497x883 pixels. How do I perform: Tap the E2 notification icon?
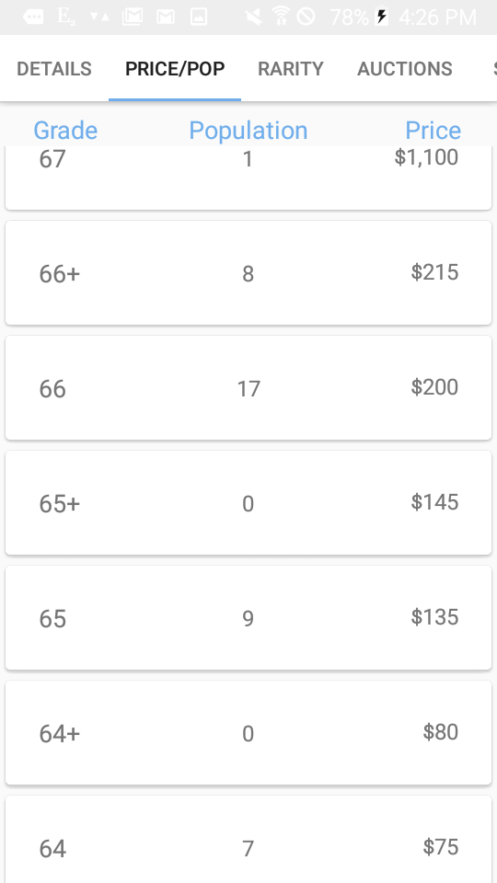[66, 17]
